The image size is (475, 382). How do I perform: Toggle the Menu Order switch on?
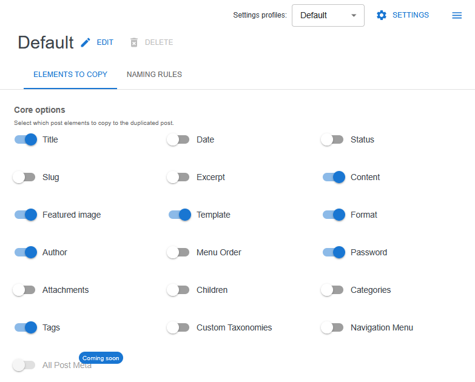coord(178,252)
